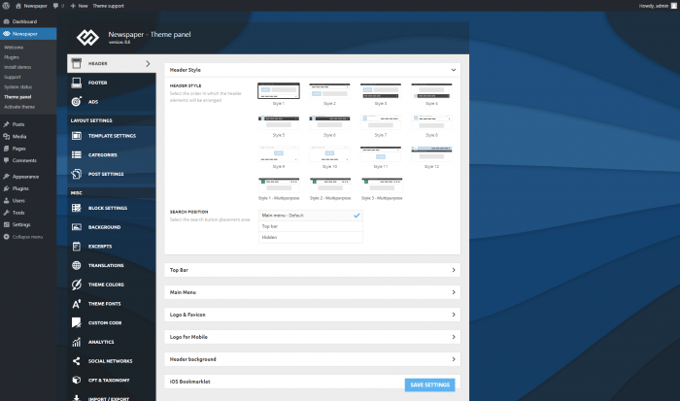Choose Style 1 - Multipurpose header thumbnail
This screenshot has width=680, height=401.
tap(279, 185)
